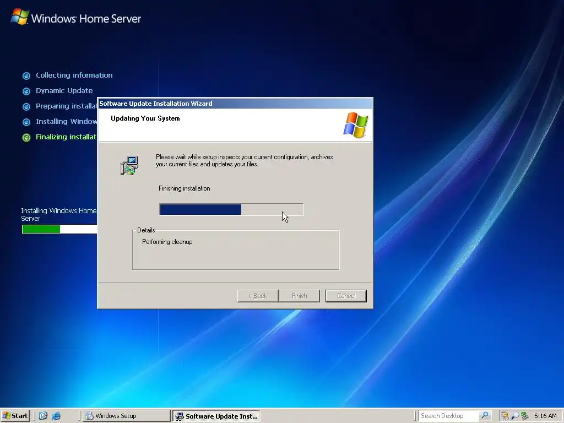Click the Dynamic Update step bullet
Image resolution: width=564 pixels, height=423 pixels.
(26, 91)
